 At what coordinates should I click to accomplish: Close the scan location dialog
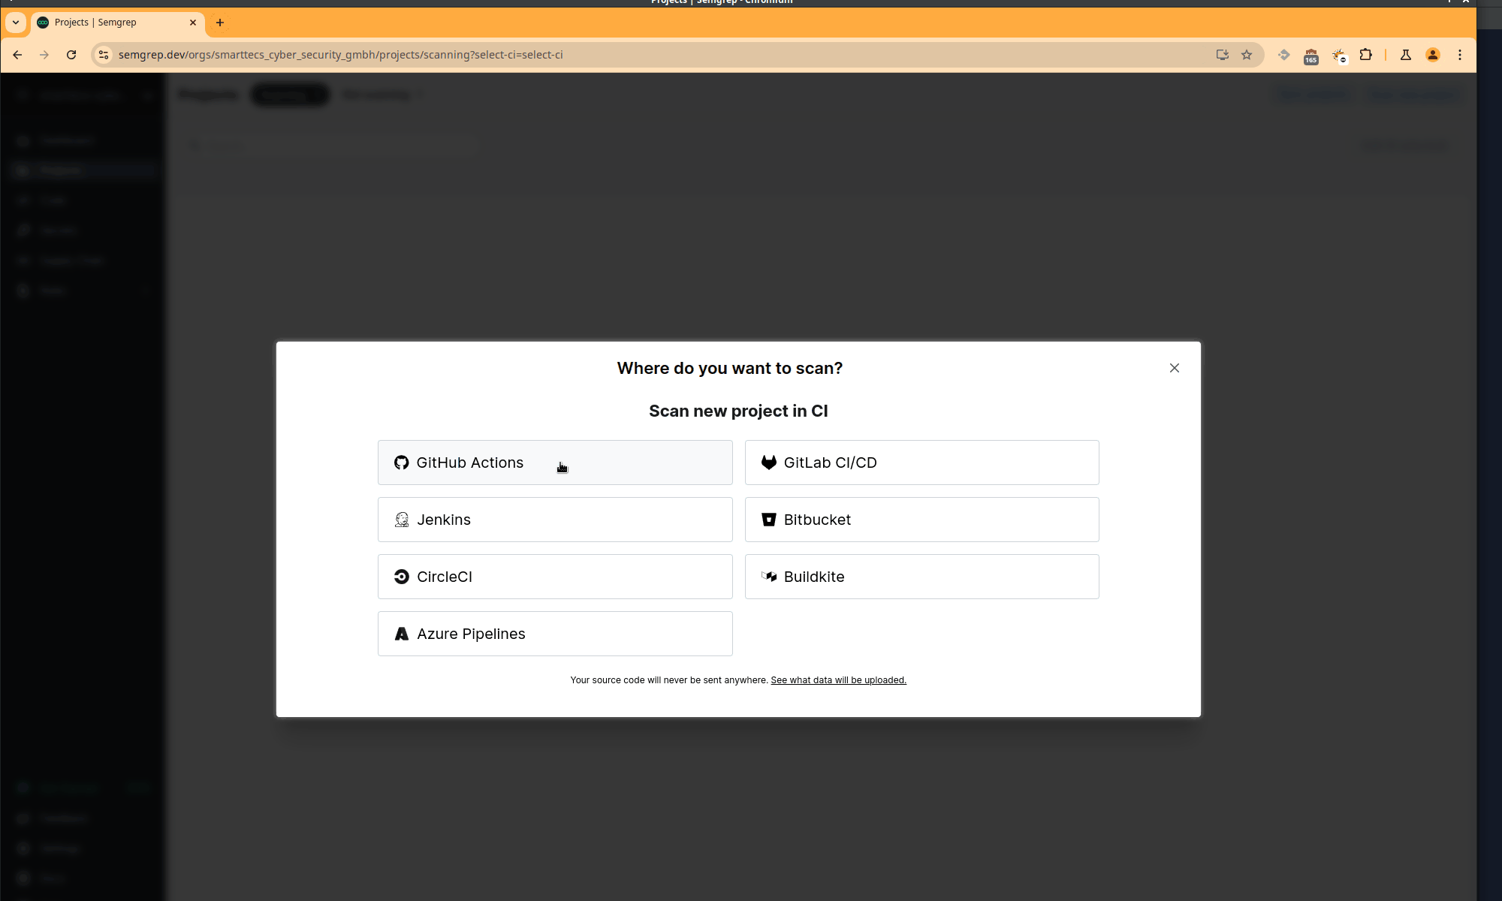pyautogui.click(x=1175, y=368)
